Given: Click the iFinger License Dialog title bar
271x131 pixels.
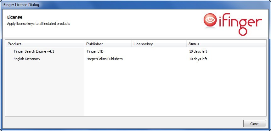Looking at the screenshot, I should (135, 5).
